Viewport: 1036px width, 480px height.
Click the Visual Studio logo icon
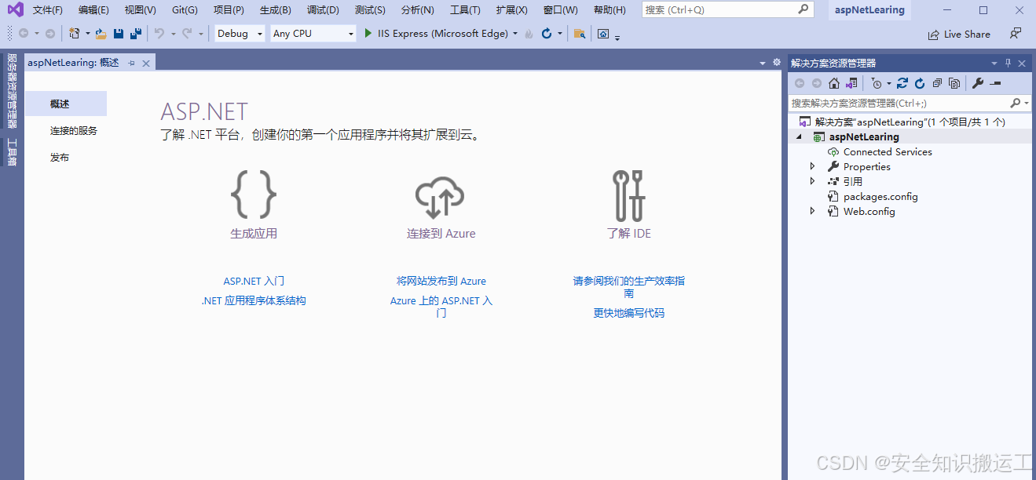tap(15, 10)
